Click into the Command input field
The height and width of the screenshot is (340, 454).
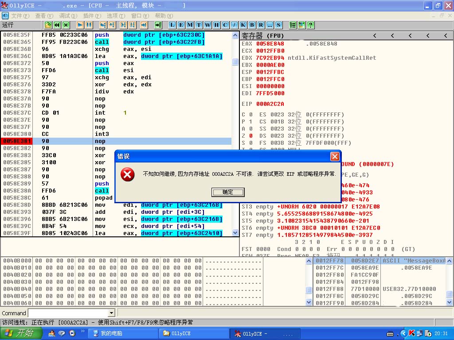(x=68, y=313)
